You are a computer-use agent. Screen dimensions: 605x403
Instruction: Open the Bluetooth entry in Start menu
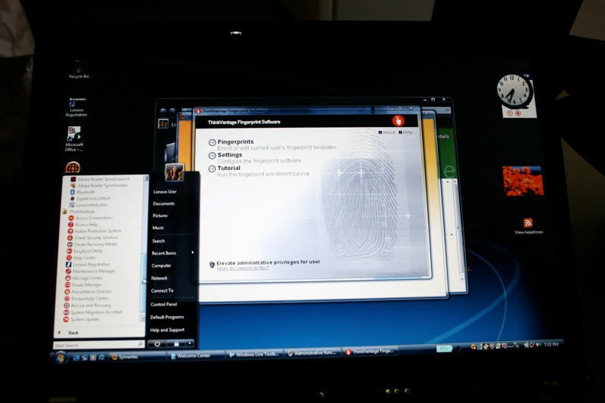(x=82, y=192)
